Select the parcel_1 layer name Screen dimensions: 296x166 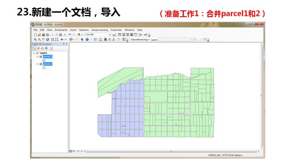click(48, 57)
